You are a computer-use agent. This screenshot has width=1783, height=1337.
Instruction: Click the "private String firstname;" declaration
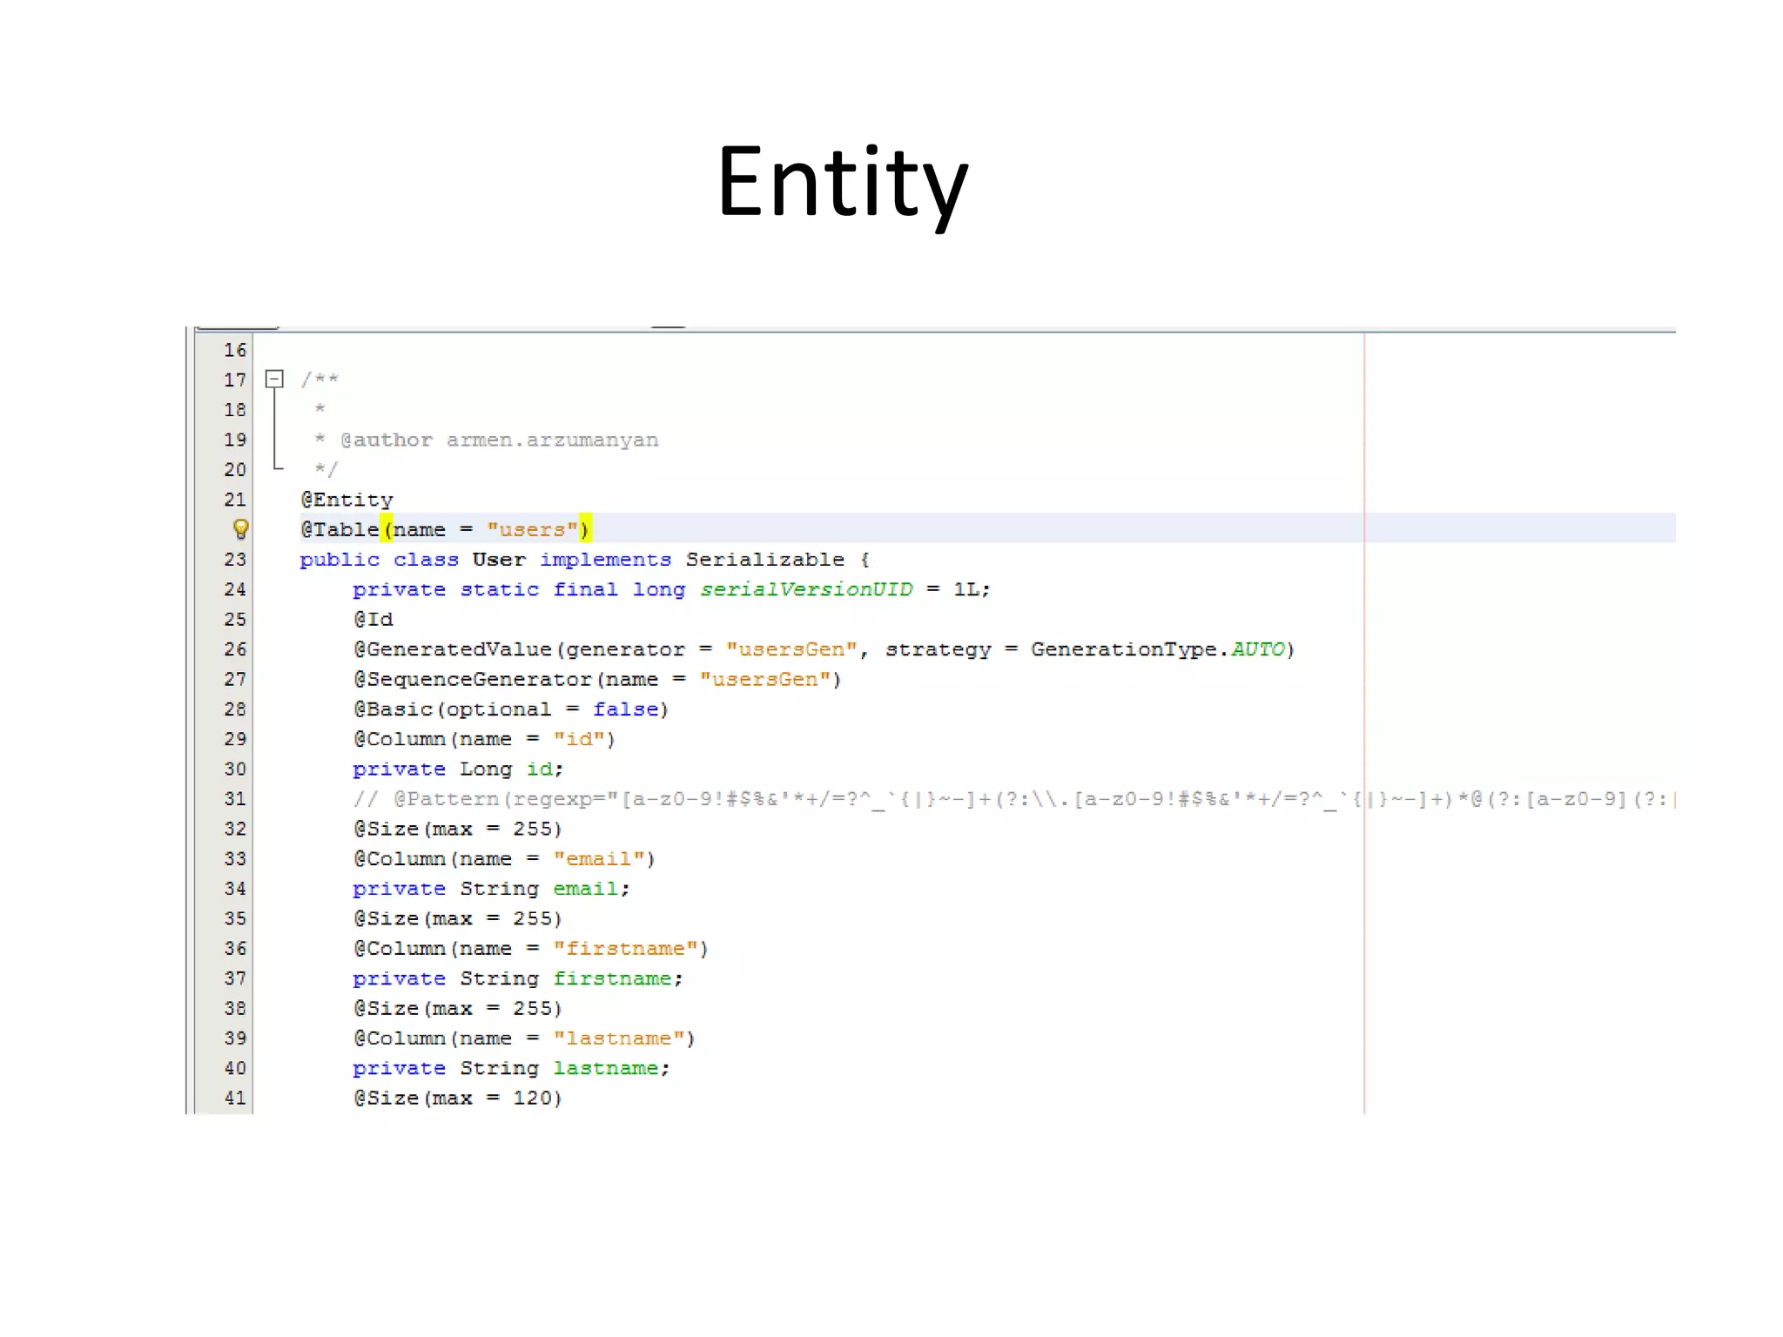[518, 978]
